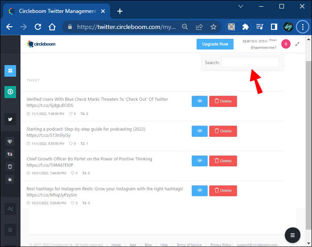Screen dimensions: 312x247
Task: Click the circular target sidebar icon
Action: [10, 230]
